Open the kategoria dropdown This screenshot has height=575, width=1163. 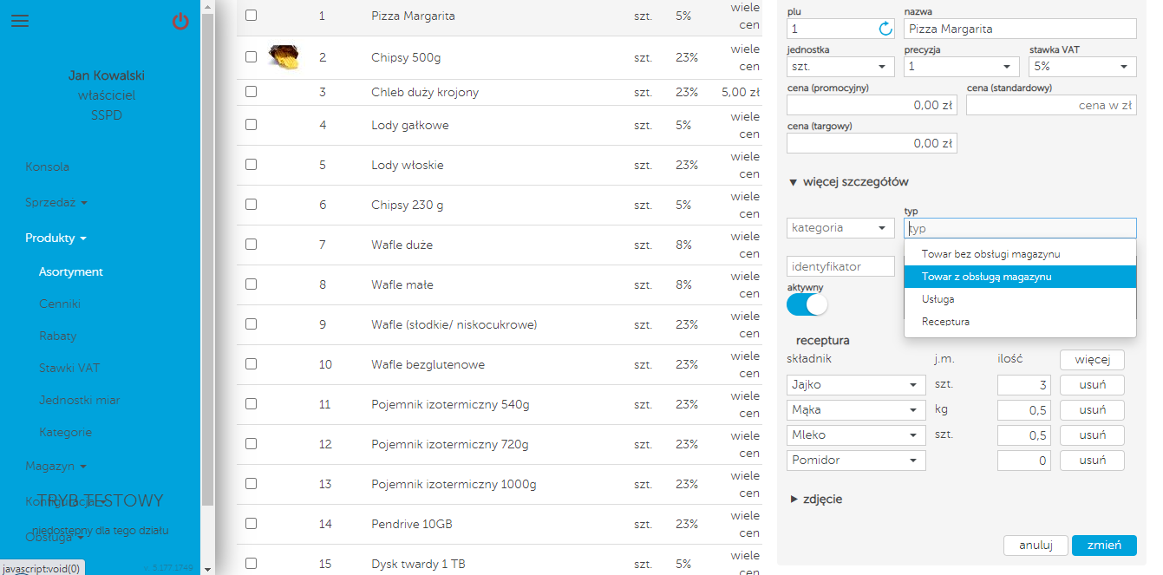pyautogui.click(x=840, y=228)
